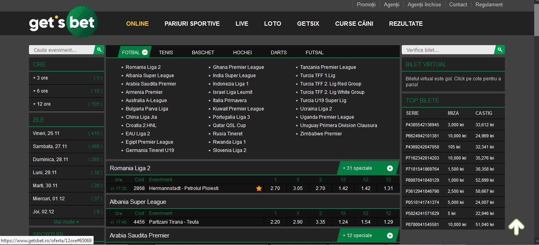Open Uruguay Primera Division Clausura link

(x=339, y=125)
